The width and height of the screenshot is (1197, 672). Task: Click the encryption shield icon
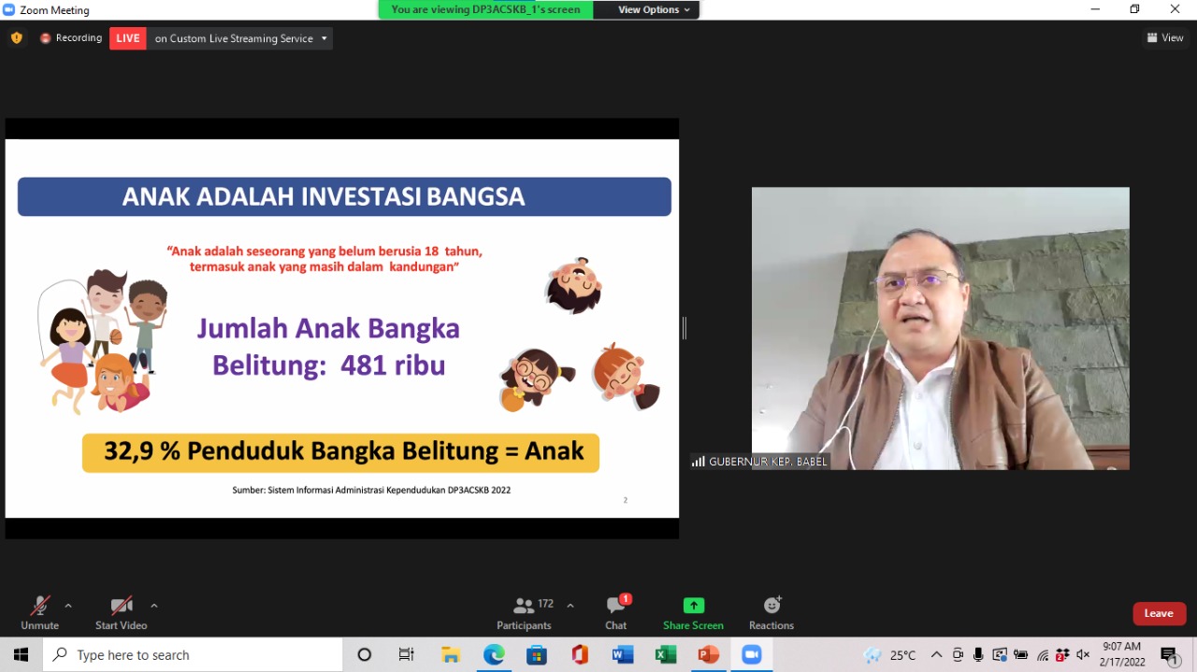click(x=16, y=38)
